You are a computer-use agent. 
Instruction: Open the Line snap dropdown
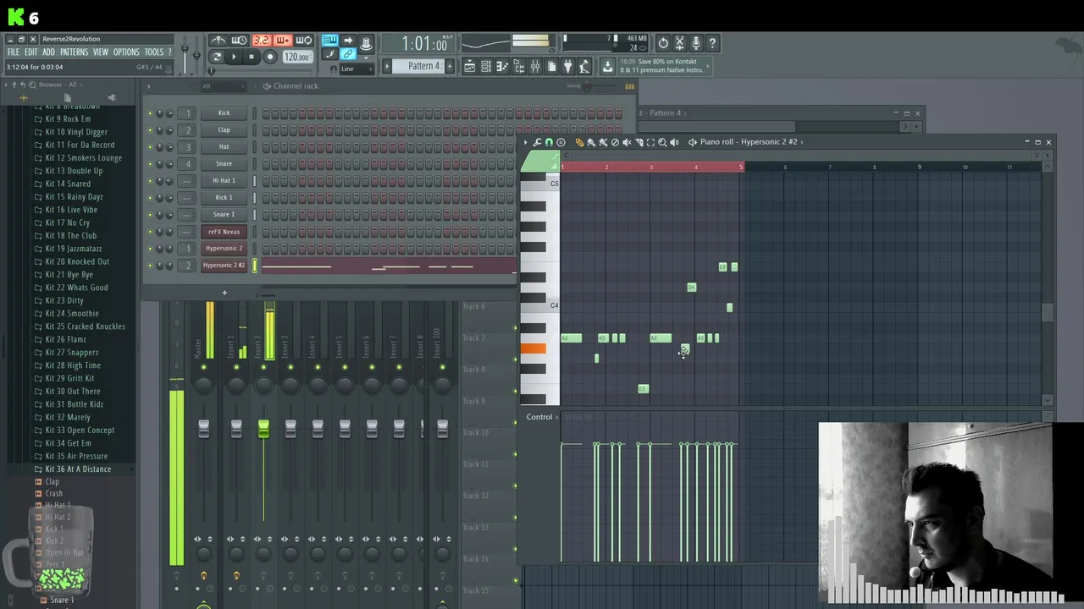click(x=357, y=69)
